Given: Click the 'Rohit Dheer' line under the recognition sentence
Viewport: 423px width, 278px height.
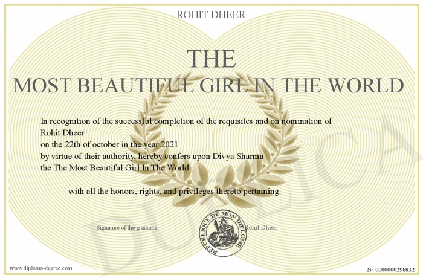Looking at the screenshot, I should coord(62,133).
